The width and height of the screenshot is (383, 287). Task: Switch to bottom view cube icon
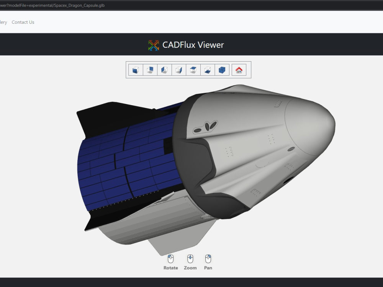(x=208, y=70)
